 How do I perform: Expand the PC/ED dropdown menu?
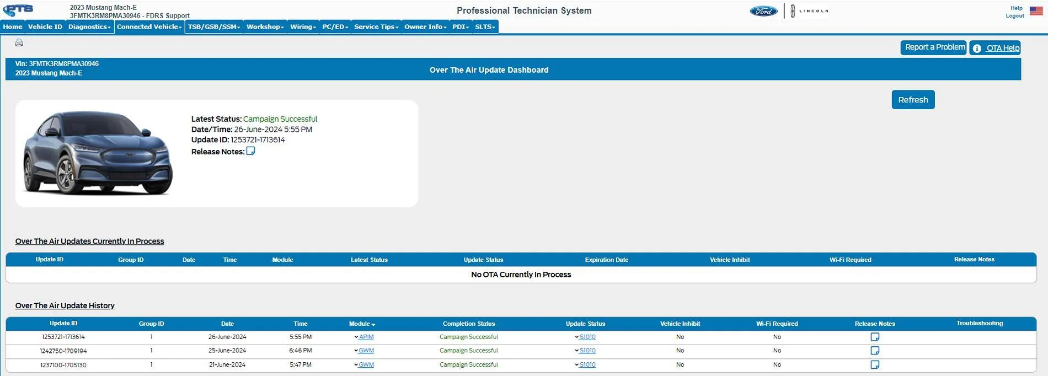pyautogui.click(x=335, y=26)
